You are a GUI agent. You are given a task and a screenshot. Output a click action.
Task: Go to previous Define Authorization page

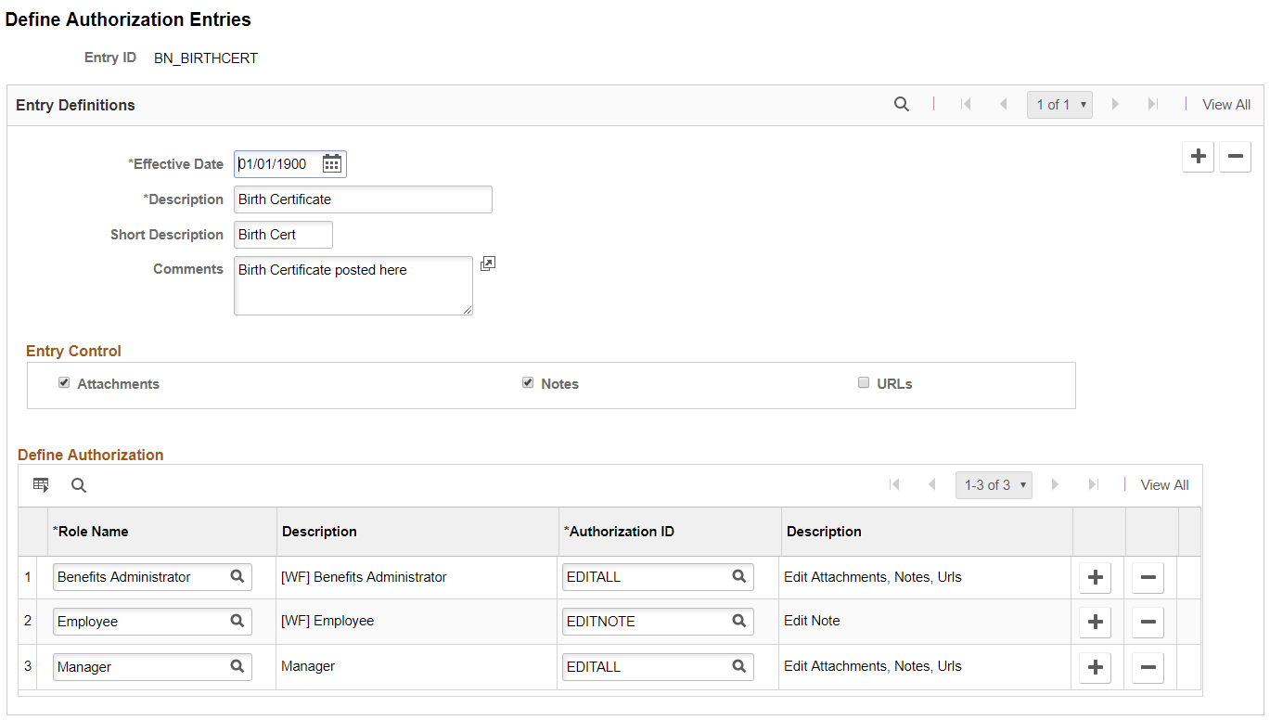[931, 484]
